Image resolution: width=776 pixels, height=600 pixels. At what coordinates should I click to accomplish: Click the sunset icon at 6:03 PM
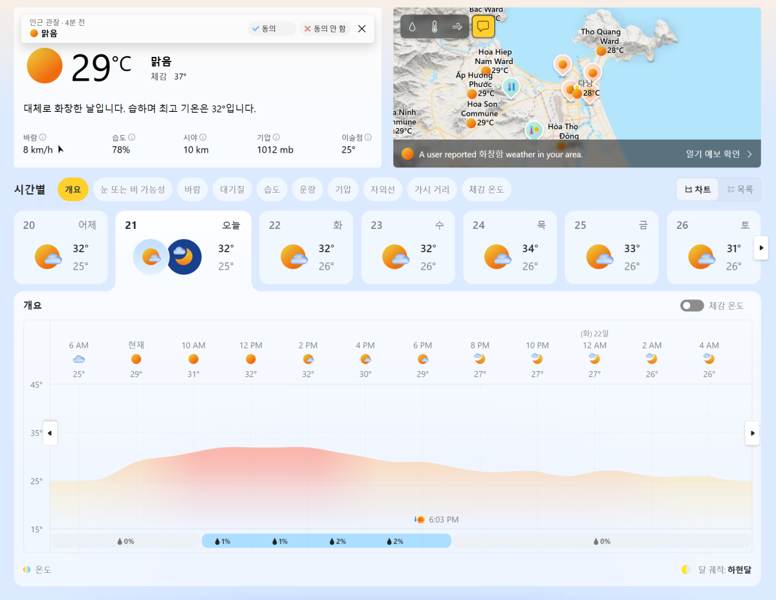(420, 519)
